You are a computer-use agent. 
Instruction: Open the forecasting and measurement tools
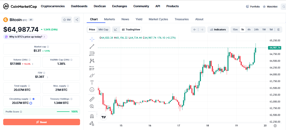[92, 68]
